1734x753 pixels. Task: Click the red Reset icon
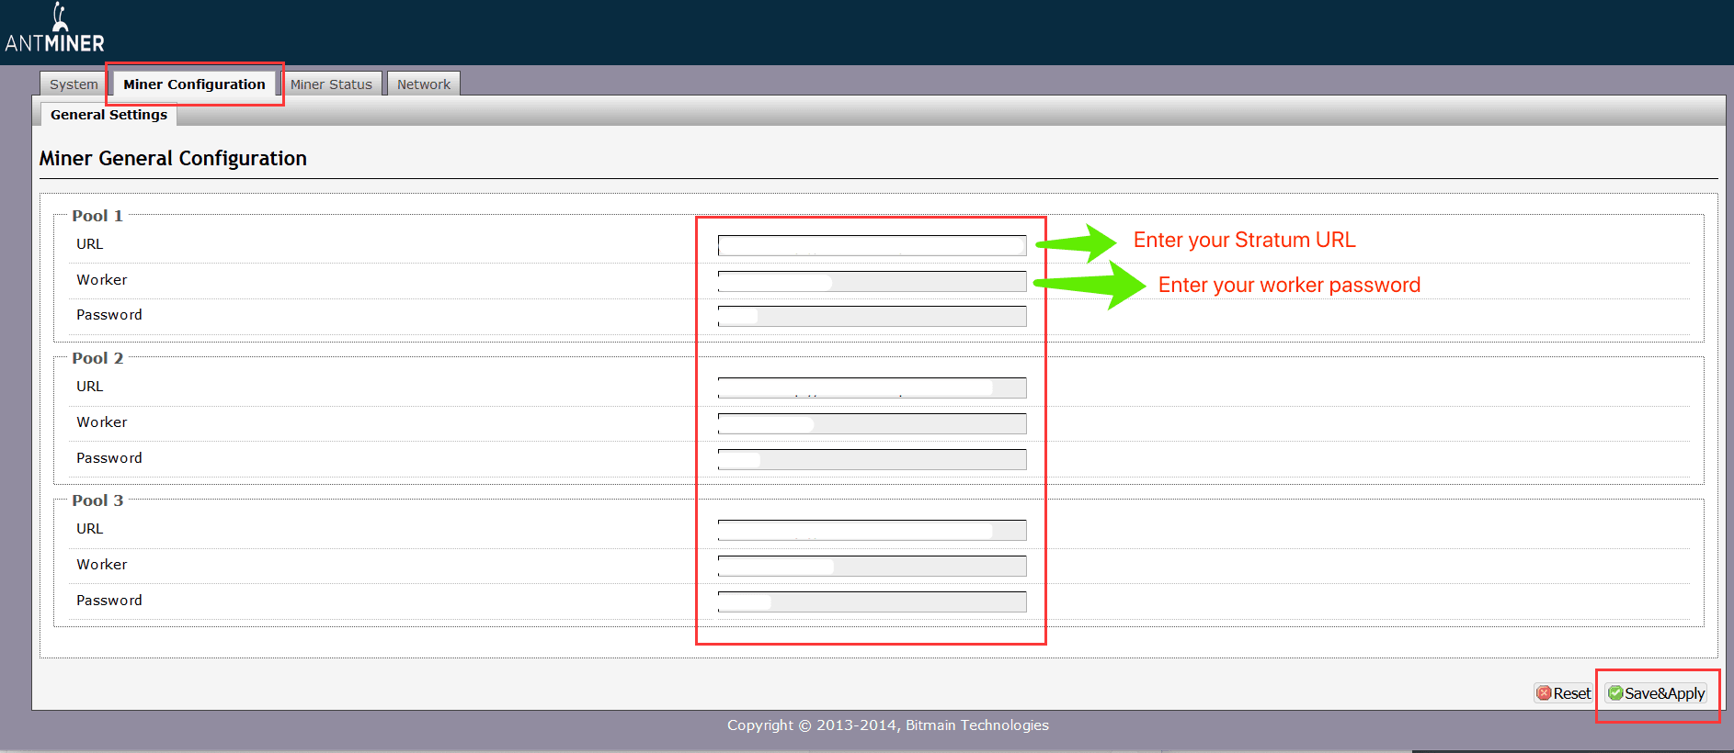pyautogui.click(x=1545, y=693)
